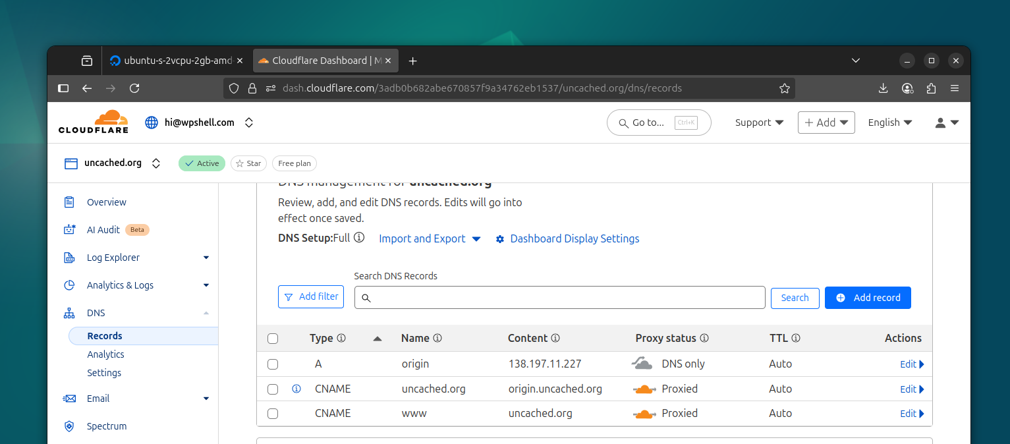The height and width of the screenshot is (444, 1010).
Task: Click the AI Audit robot icon
Action: (69, 230)
